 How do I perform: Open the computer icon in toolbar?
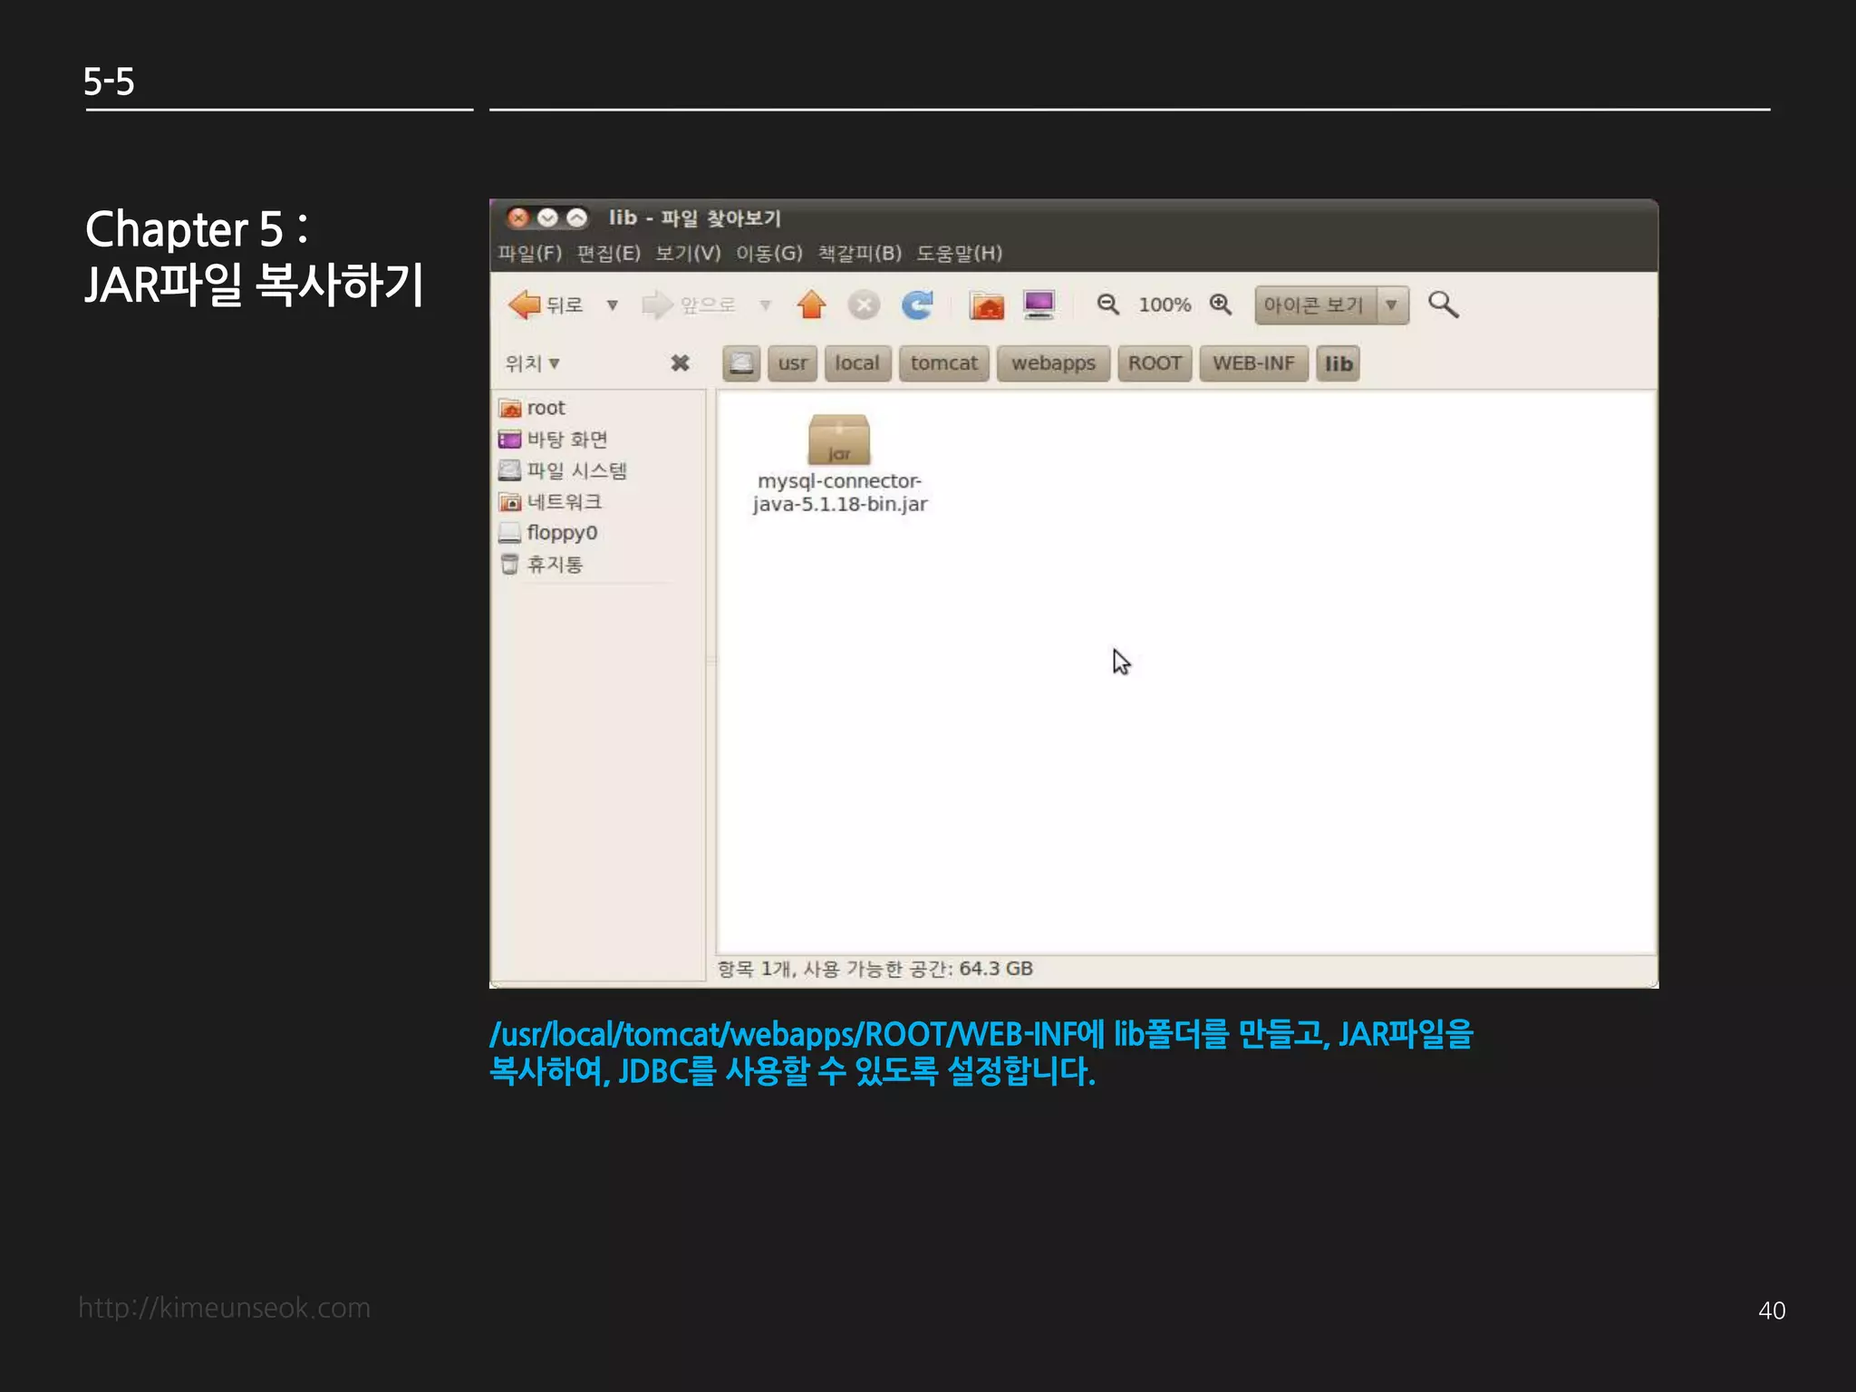pyautogui.click(x=1039, y=304)
